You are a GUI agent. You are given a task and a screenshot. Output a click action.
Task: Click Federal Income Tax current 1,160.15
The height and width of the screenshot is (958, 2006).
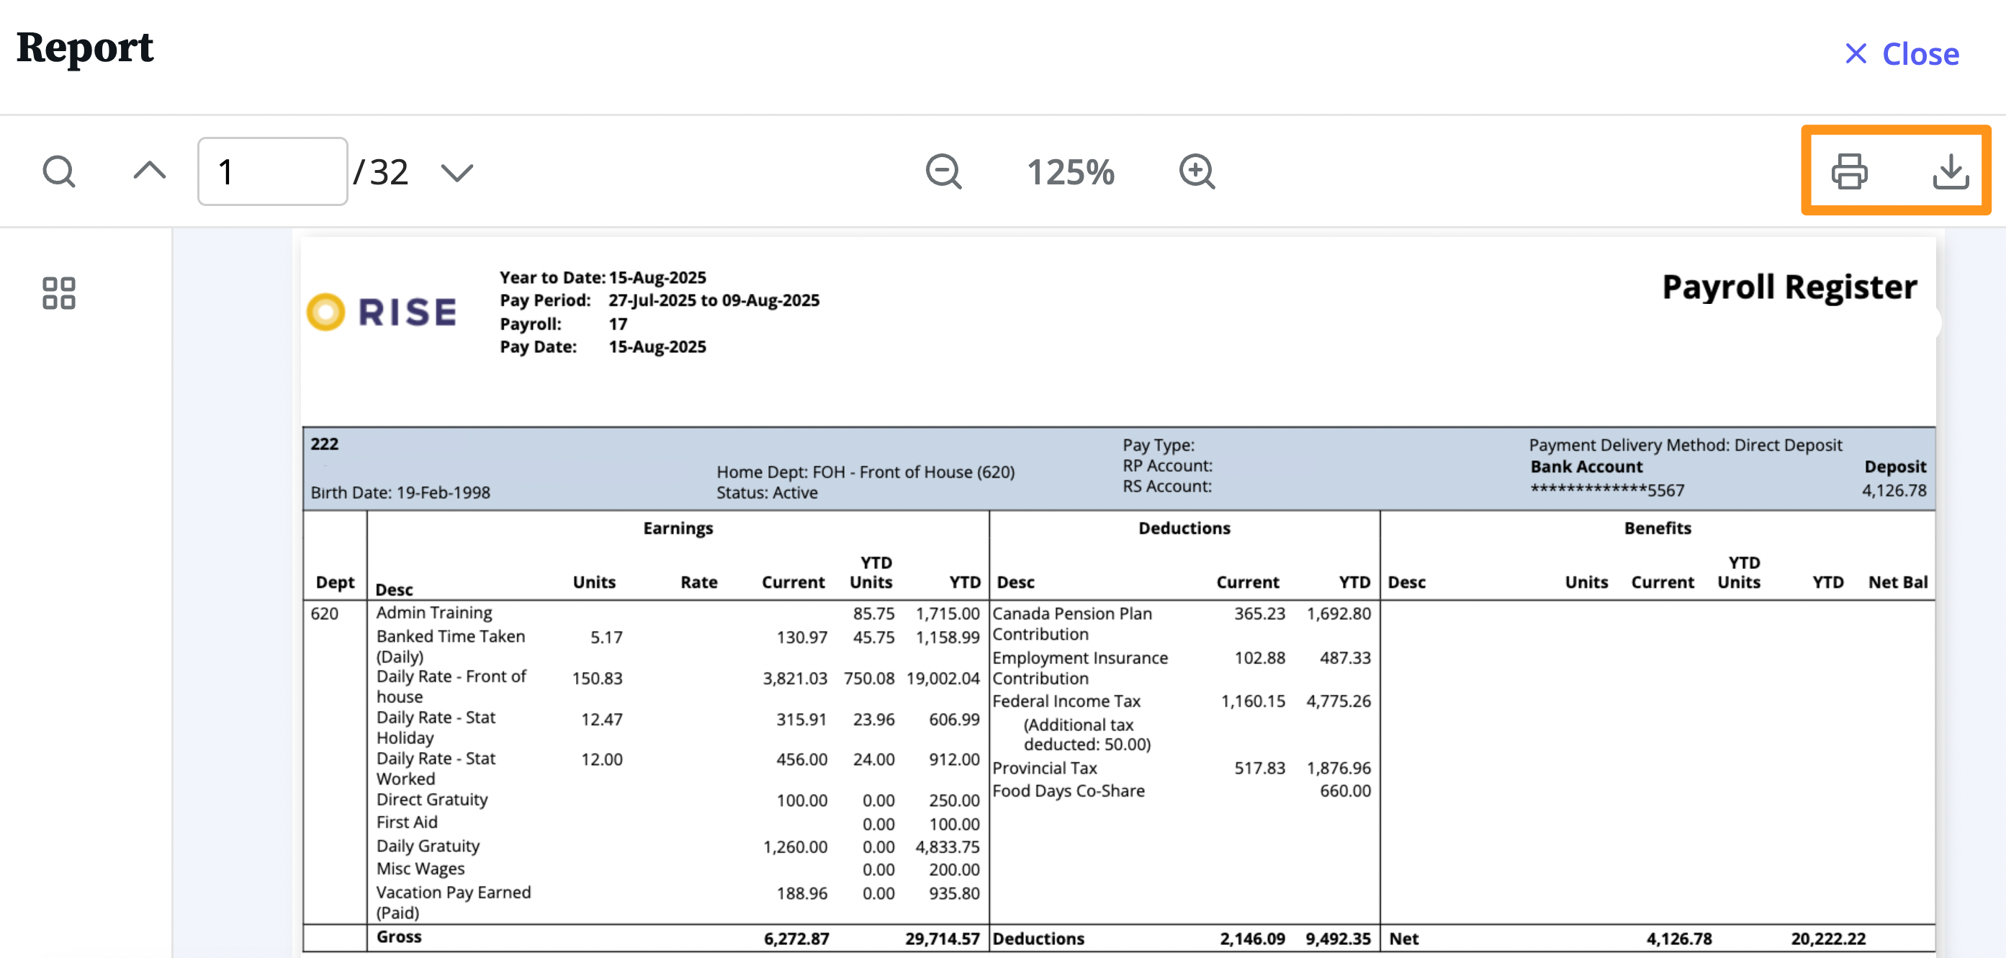click(1252, 701)
